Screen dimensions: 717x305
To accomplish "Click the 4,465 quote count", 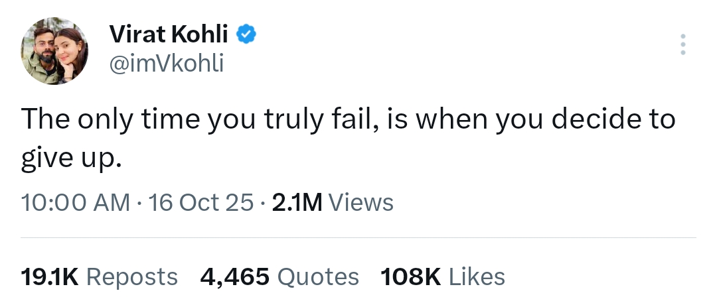I will pyautogui.click(x=234, y=276).
